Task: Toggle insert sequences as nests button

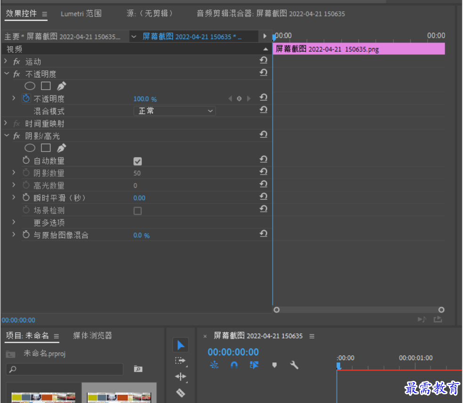Action: [214, 365]
